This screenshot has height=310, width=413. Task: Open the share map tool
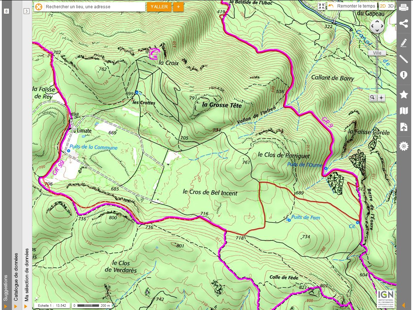(x=404, y=23)
